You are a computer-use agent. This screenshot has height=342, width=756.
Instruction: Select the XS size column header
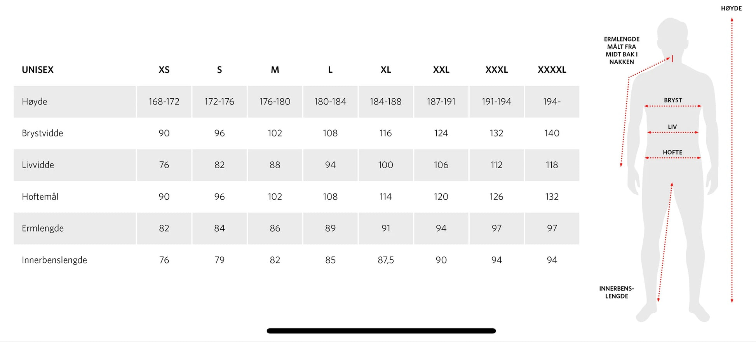click(164, 70)
